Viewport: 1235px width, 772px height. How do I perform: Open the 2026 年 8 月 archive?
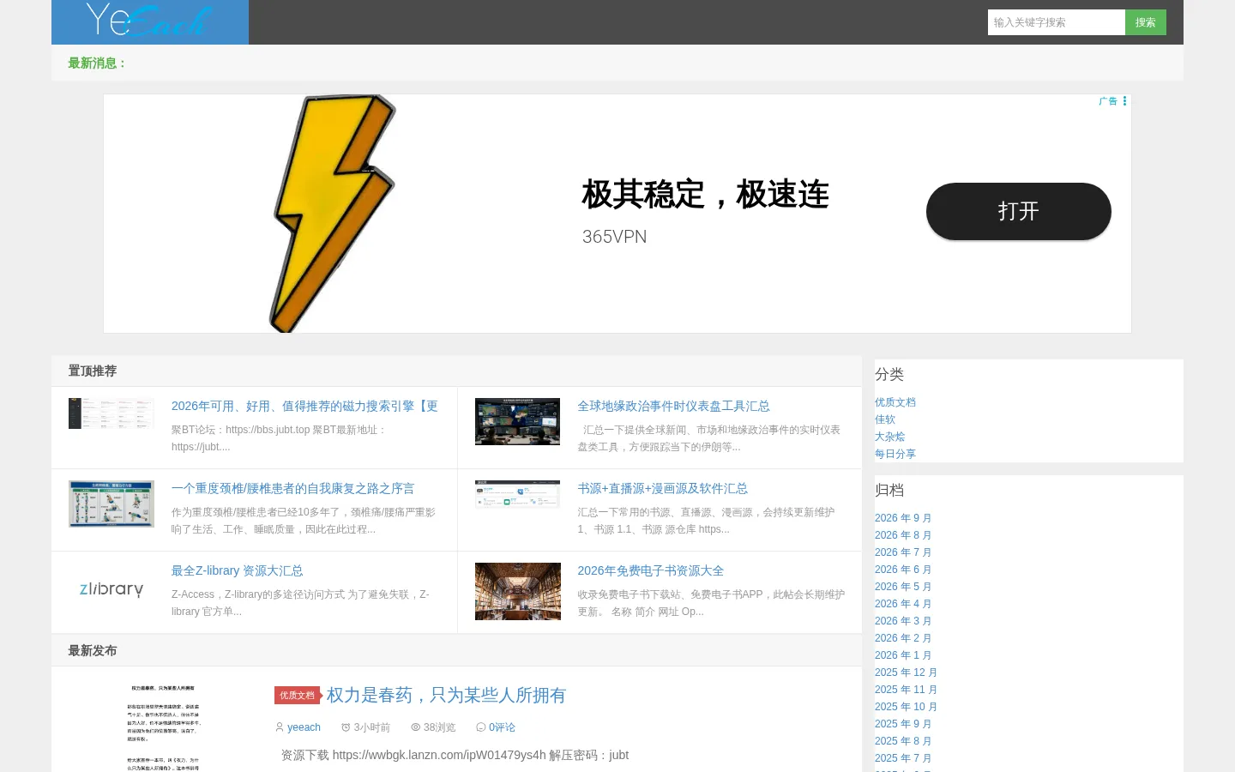tap(903, 535)
